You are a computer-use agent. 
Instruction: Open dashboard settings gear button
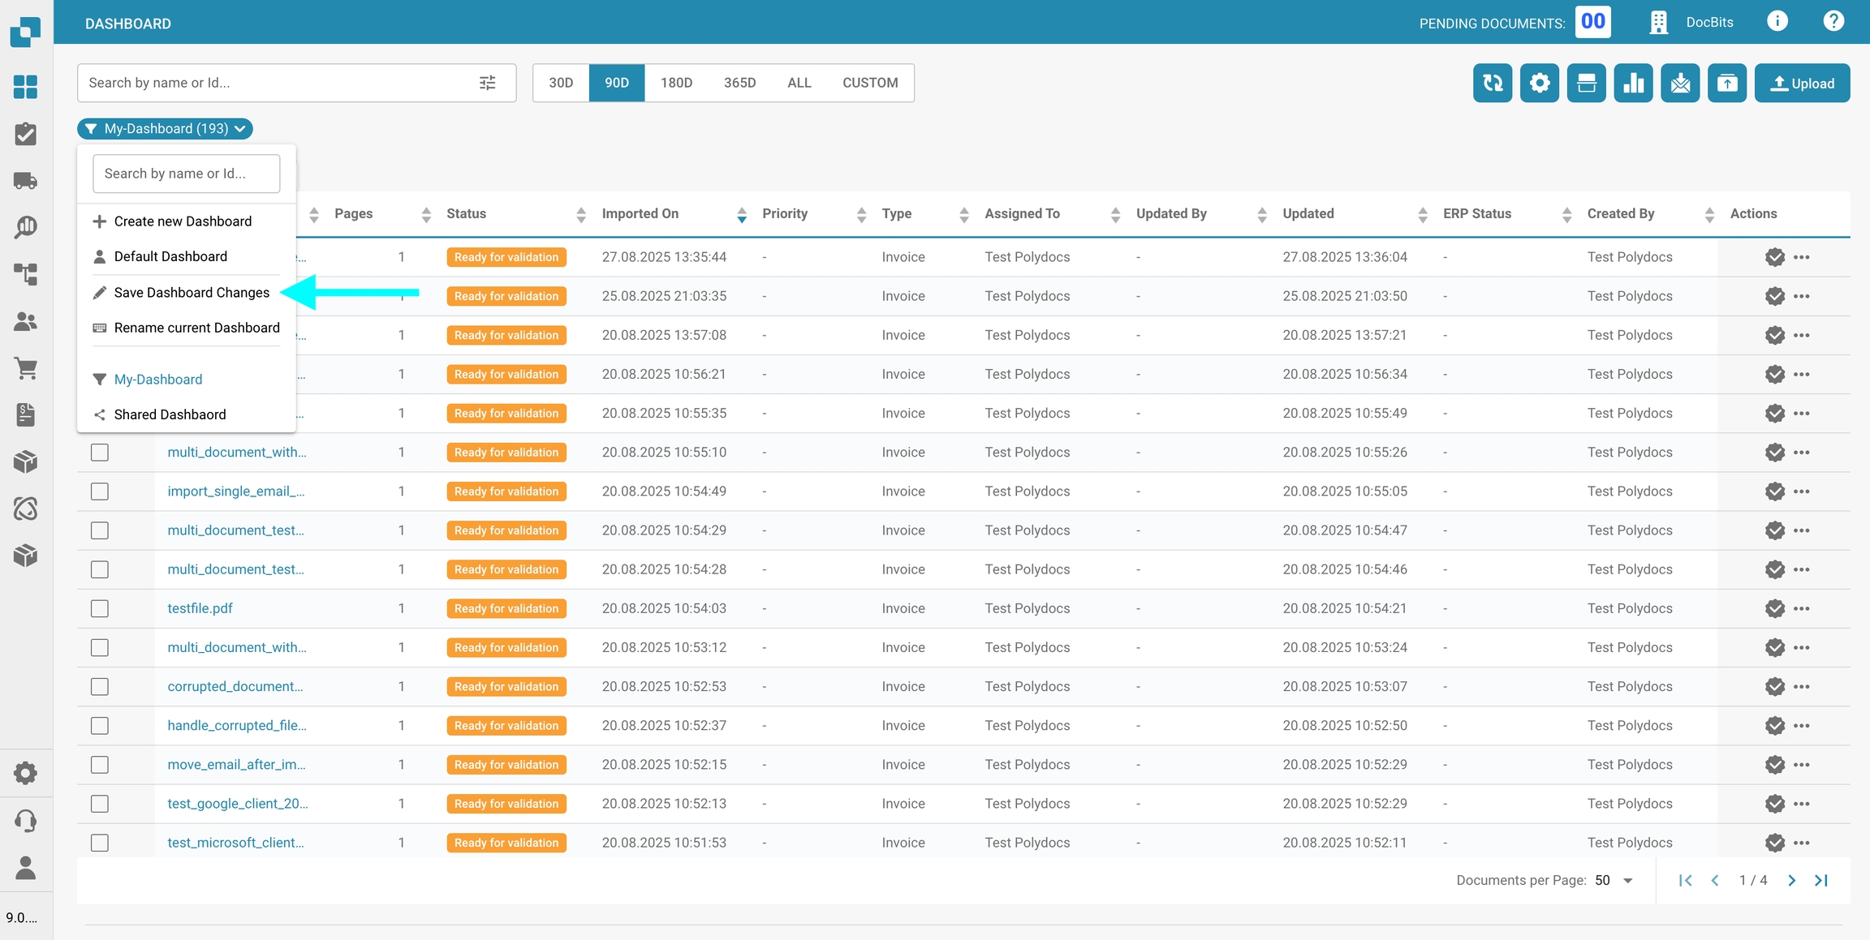pos(1539,83)
